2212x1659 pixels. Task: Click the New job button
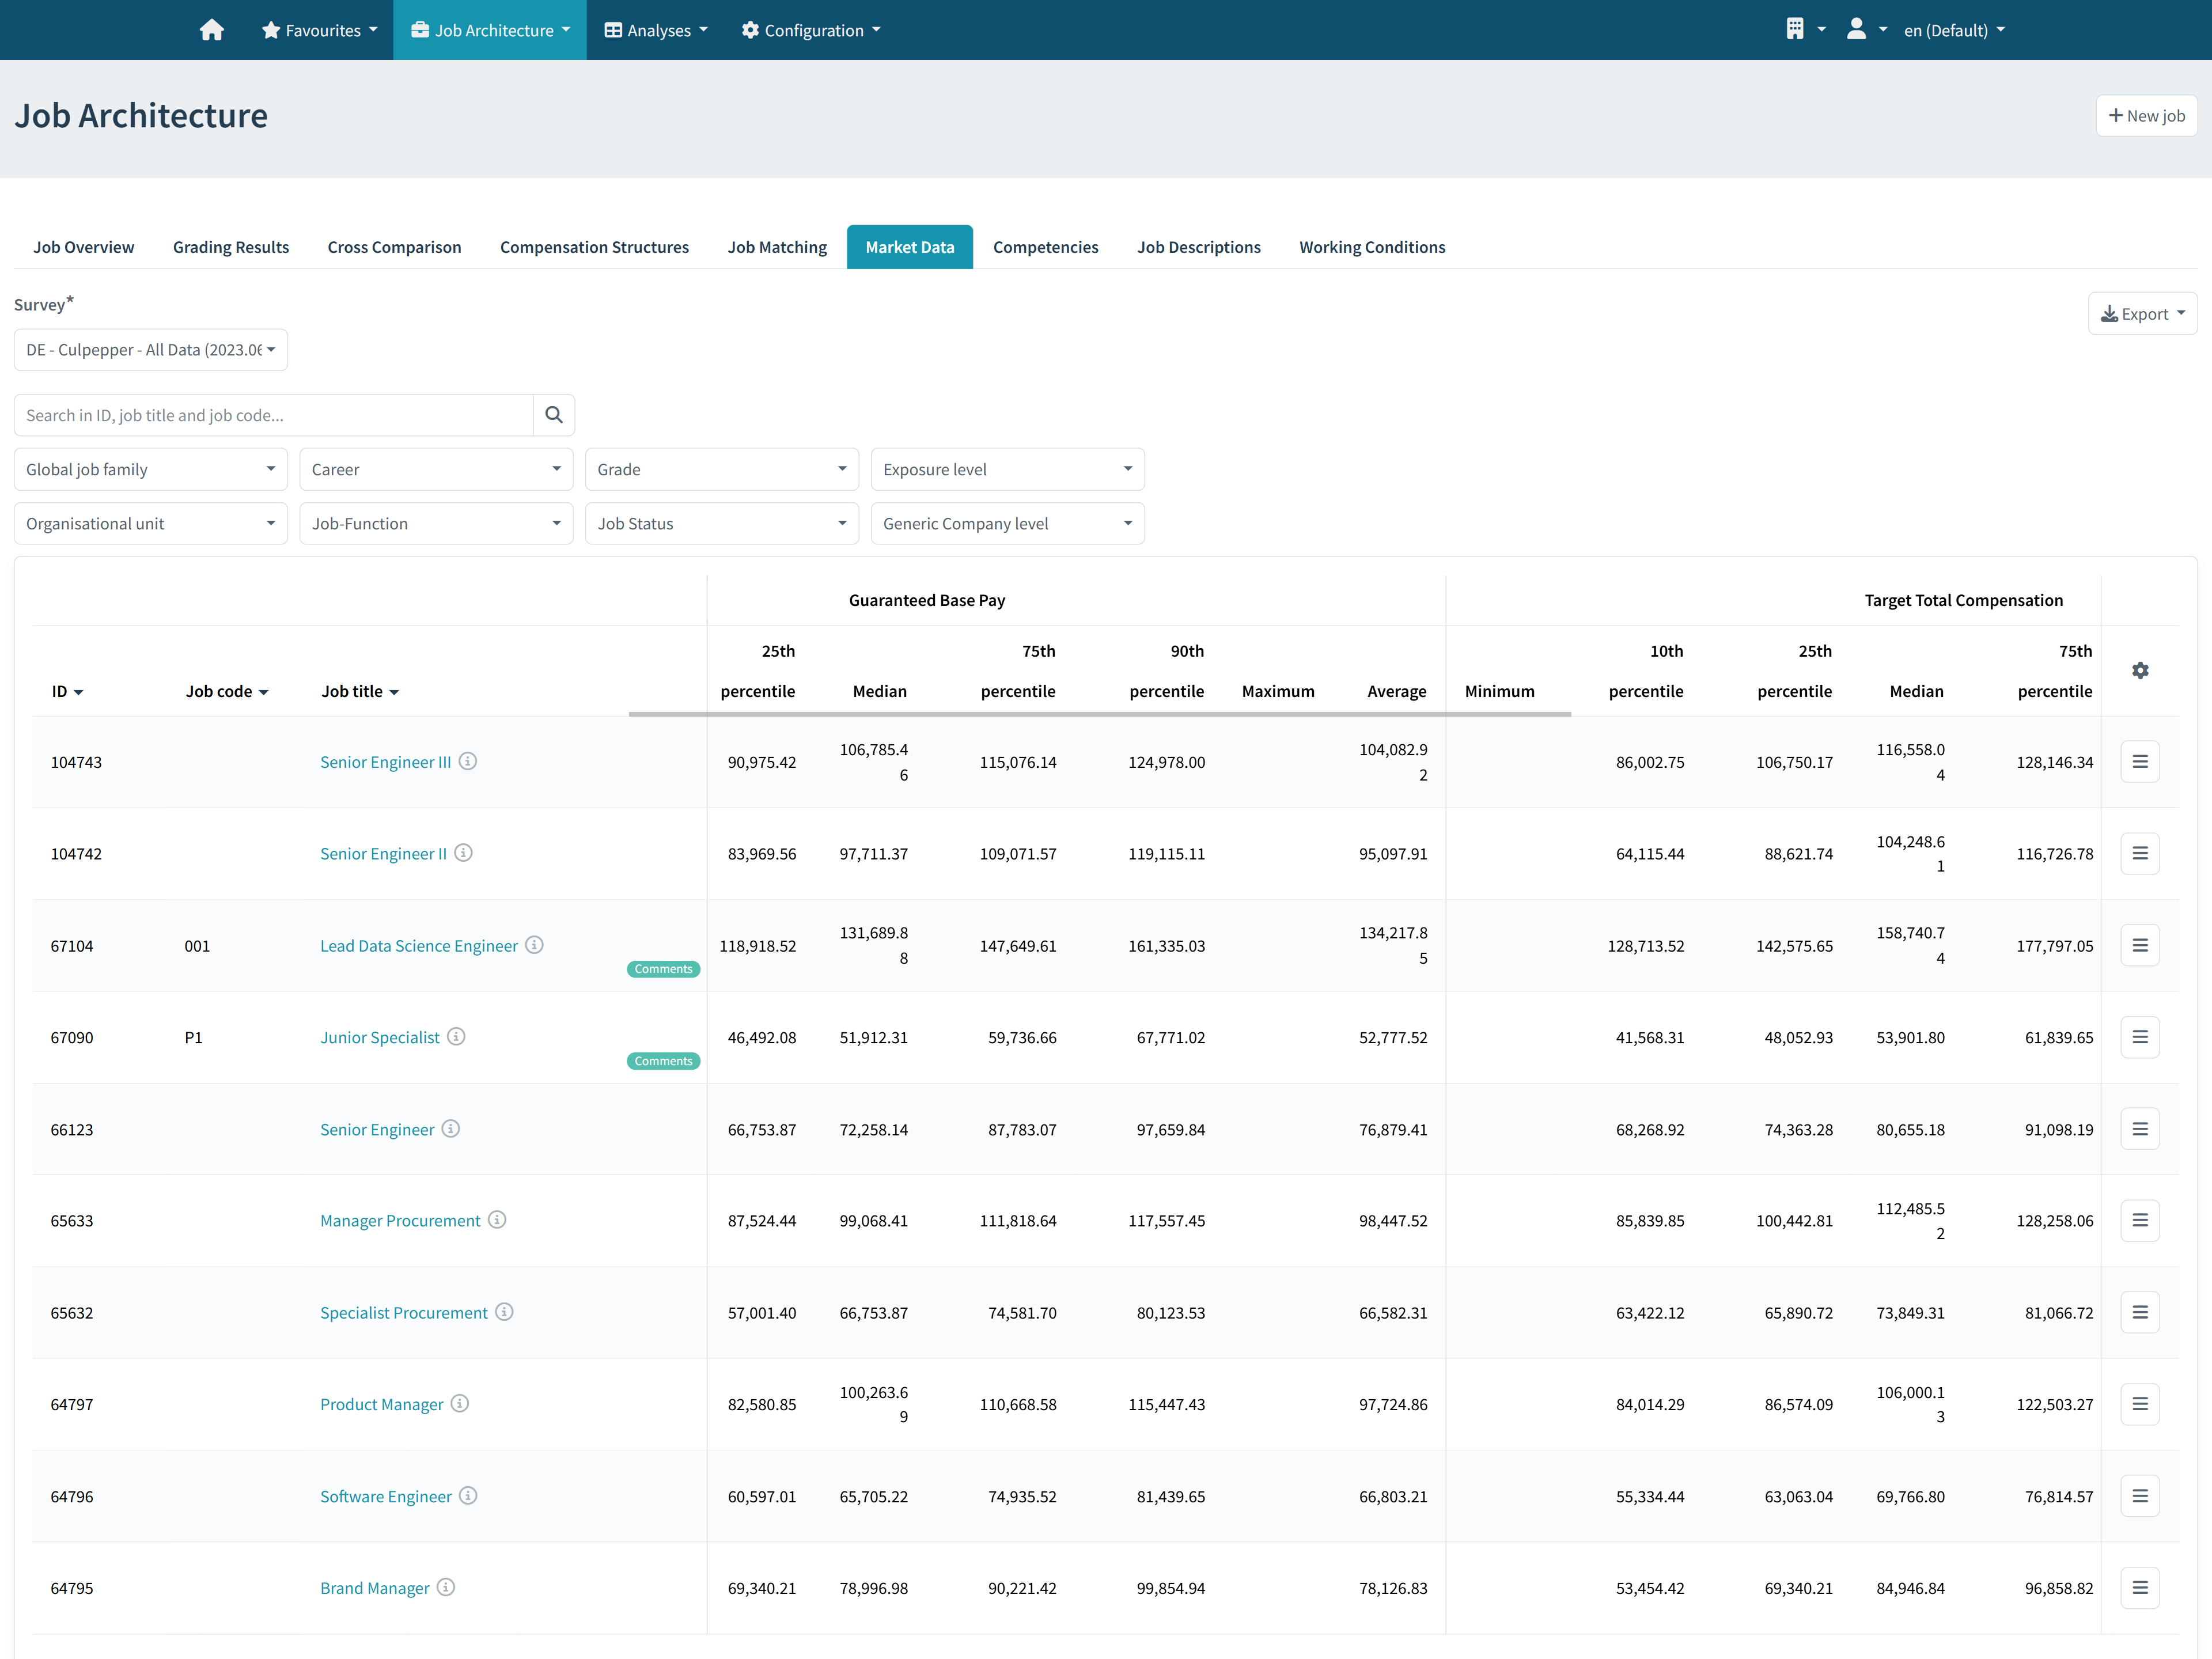click(2146, 116)
